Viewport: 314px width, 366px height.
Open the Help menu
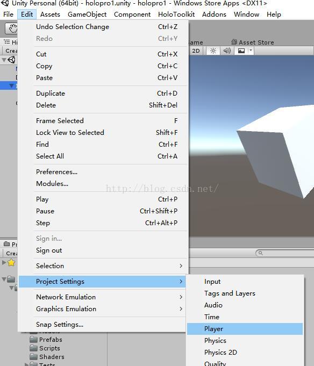point(274,14)
